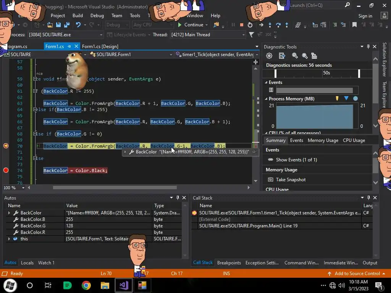Open the Form1.cs [Design] tab
The width and height of the screenshot is (391, 293).
[100, 46]
